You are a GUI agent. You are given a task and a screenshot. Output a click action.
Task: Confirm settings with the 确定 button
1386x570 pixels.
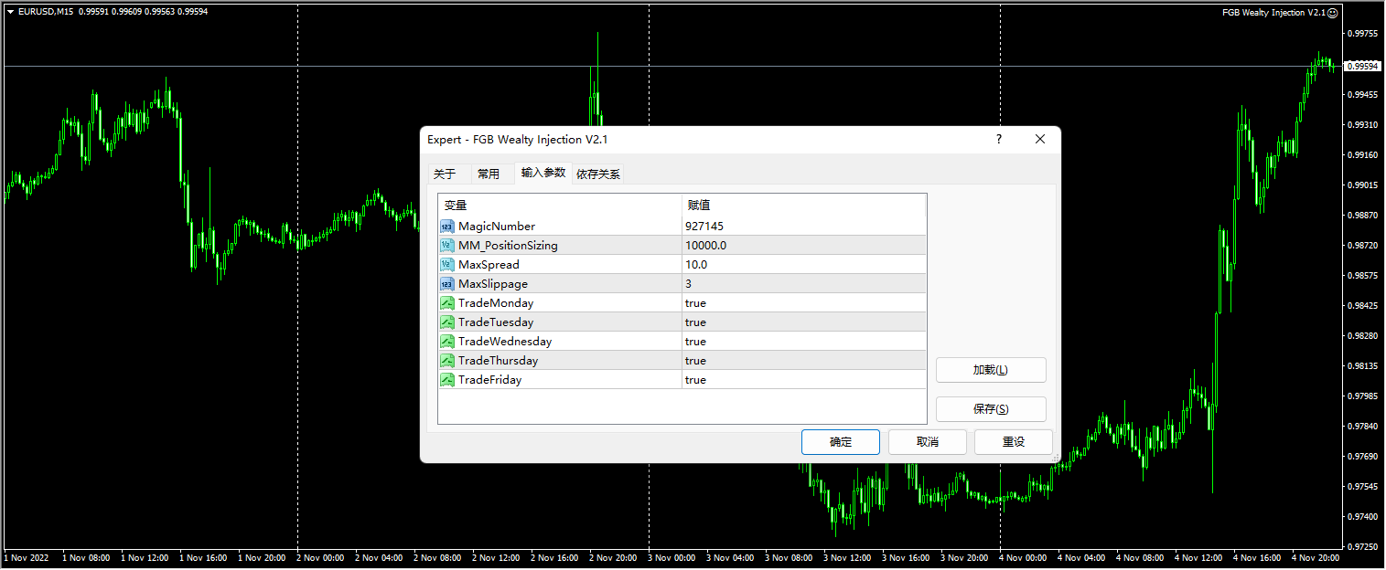839,441
